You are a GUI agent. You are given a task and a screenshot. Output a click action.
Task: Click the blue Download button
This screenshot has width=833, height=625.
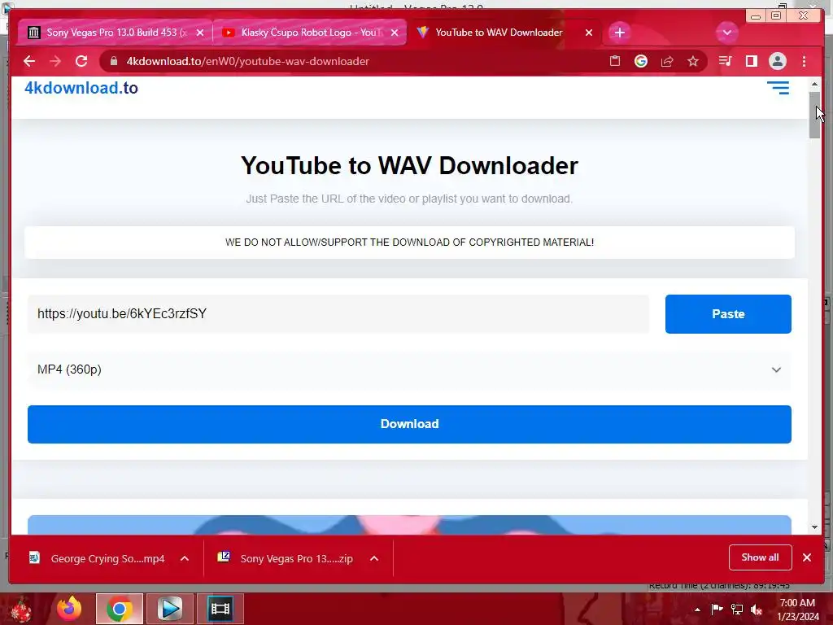409,424
